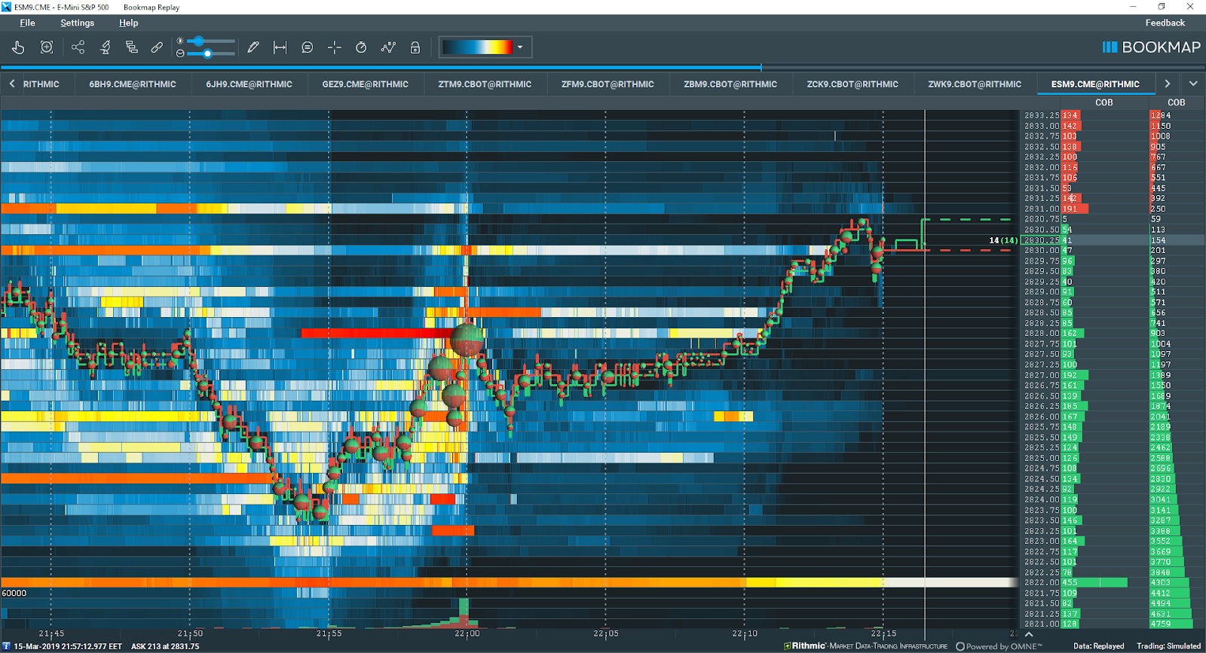This screenshot has width=1206, height=653.
Task: Click the 60000 volume scale label
Action: tap(14, 593)
